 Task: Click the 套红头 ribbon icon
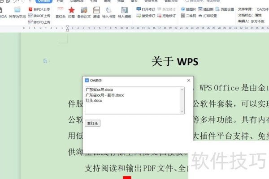(61, 9)
